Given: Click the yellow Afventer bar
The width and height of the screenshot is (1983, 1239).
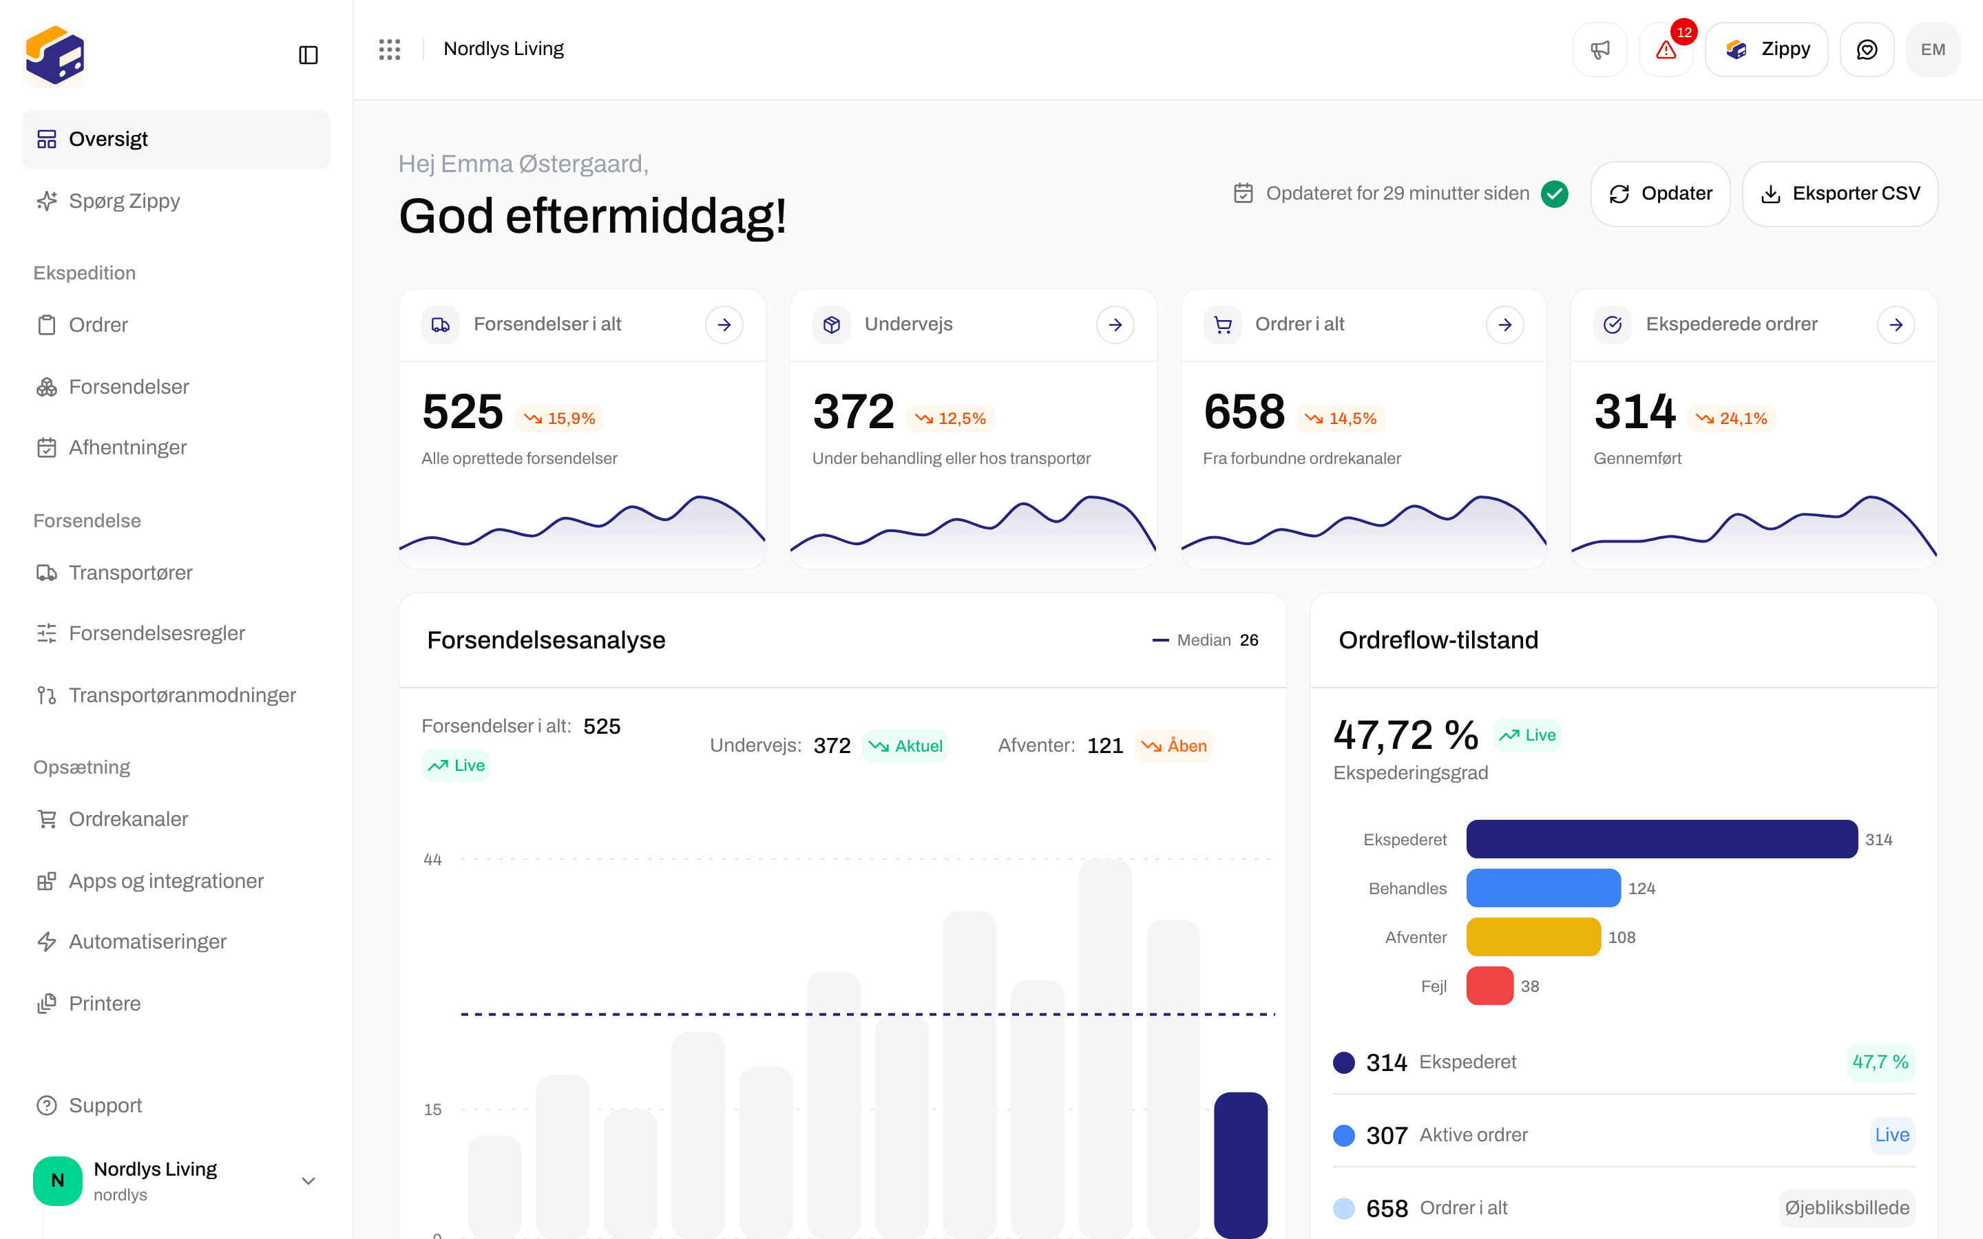Looking at the screenshot, I should pos(1533,937).
